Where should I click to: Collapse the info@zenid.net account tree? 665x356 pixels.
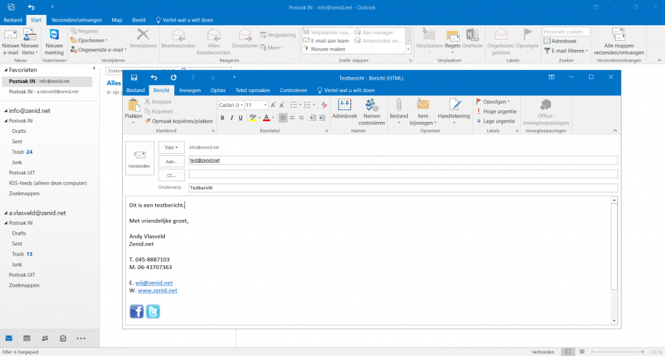coord(6,110)
